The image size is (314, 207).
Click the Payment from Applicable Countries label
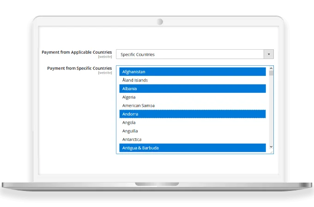point(77,52)
